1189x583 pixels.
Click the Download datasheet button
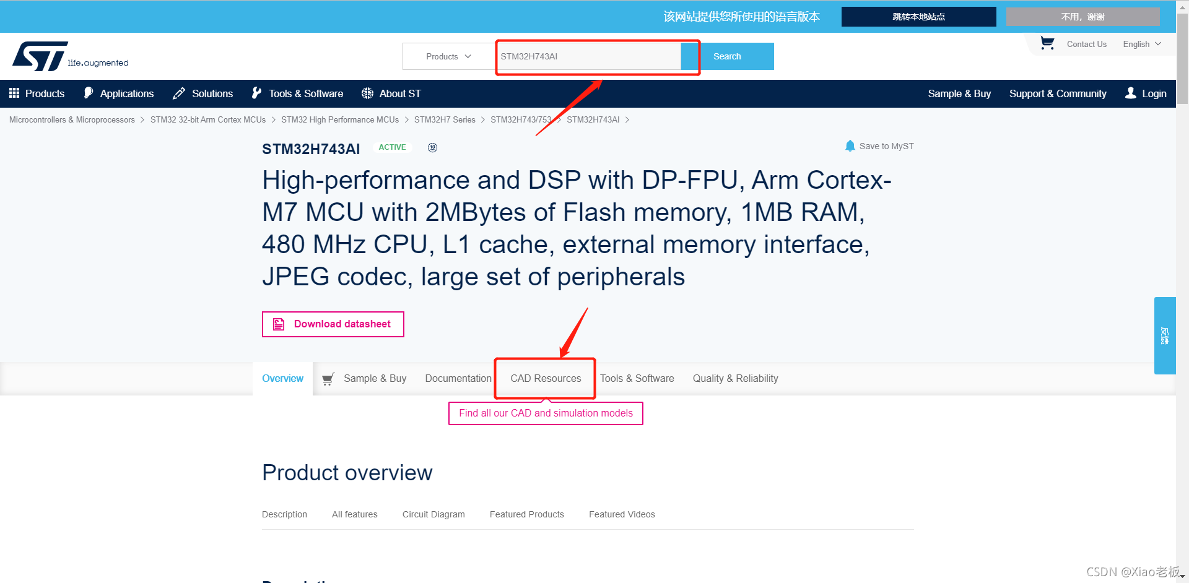333,324
